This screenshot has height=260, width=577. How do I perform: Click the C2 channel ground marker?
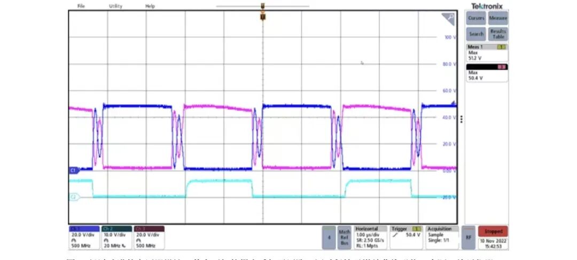tap(72, 197)
